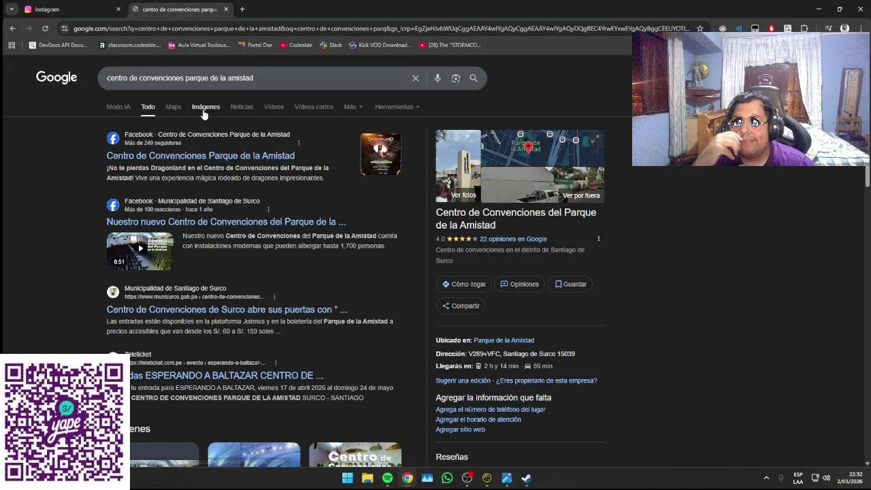The image size is (871, 490).
Task: Open 22 opiniones en Google link
Action: pos(513,239)
